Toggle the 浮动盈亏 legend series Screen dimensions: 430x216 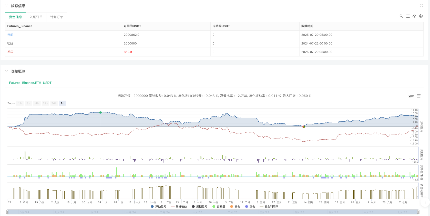click(x=159, y=207)
